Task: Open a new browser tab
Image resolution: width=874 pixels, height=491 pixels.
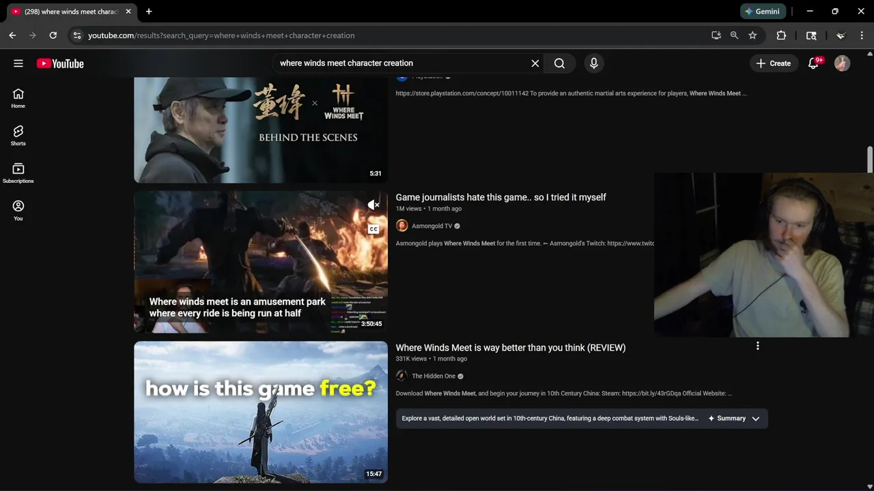Action: coord(149,12)
